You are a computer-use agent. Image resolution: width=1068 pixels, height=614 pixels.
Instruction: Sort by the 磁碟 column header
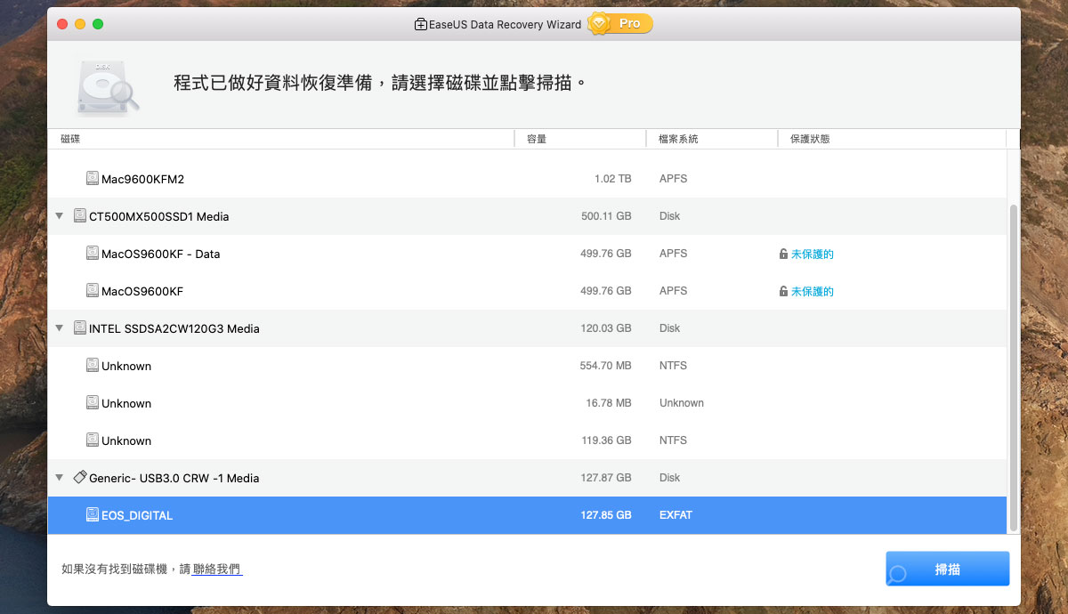281,139
